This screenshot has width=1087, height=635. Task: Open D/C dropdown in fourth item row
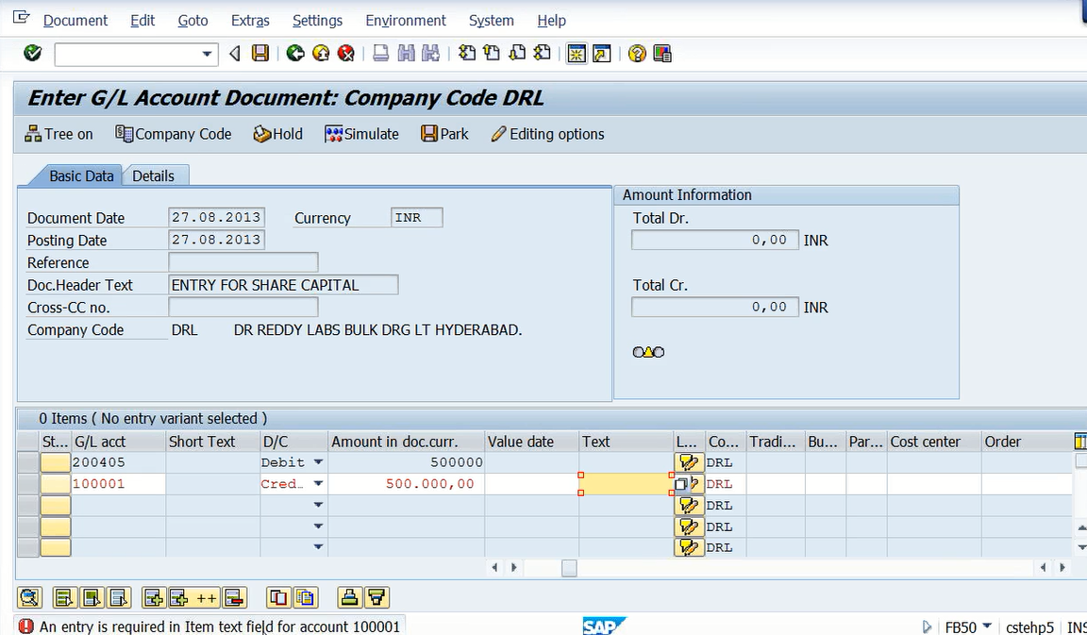318,526
